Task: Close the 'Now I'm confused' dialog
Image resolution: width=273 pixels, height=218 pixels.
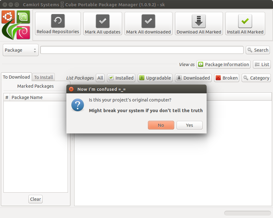Action: (71, 89)
